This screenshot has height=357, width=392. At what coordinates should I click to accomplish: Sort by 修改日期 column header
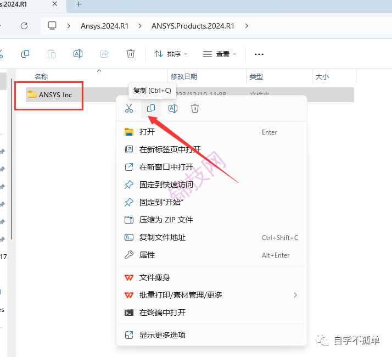pos(184,76)
